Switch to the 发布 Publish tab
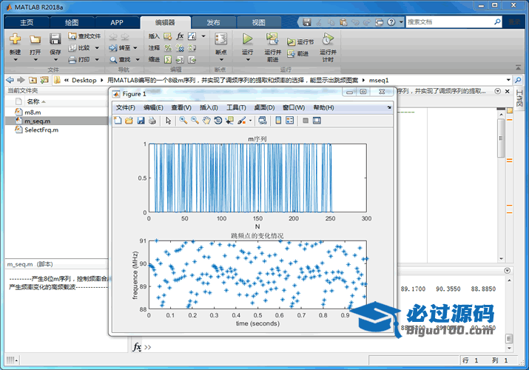This screenshot has width=529, height=370. coord(213,22)
